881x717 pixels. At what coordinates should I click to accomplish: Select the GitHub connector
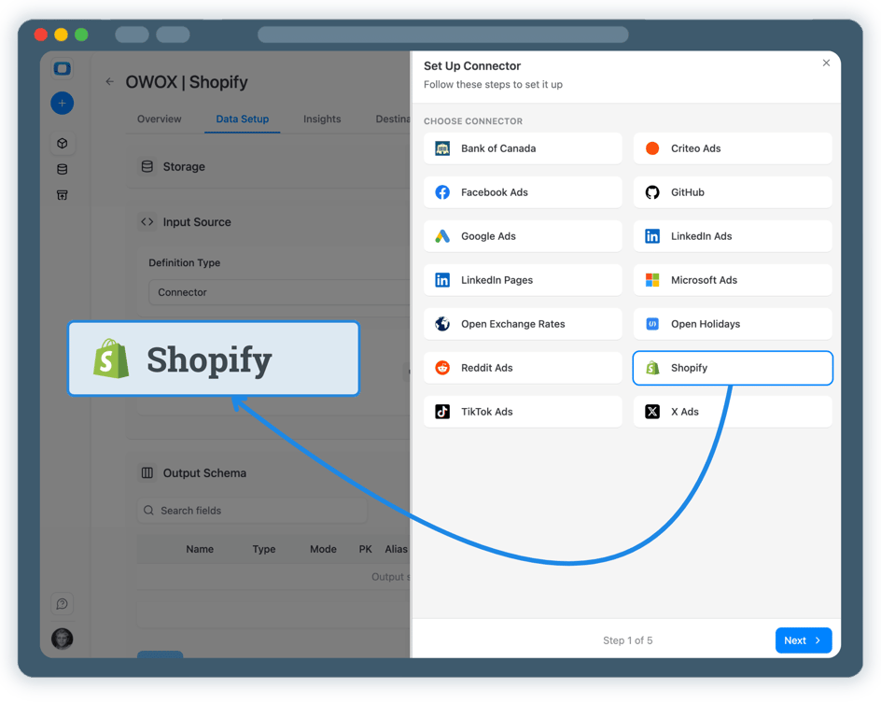click(732, 192)
